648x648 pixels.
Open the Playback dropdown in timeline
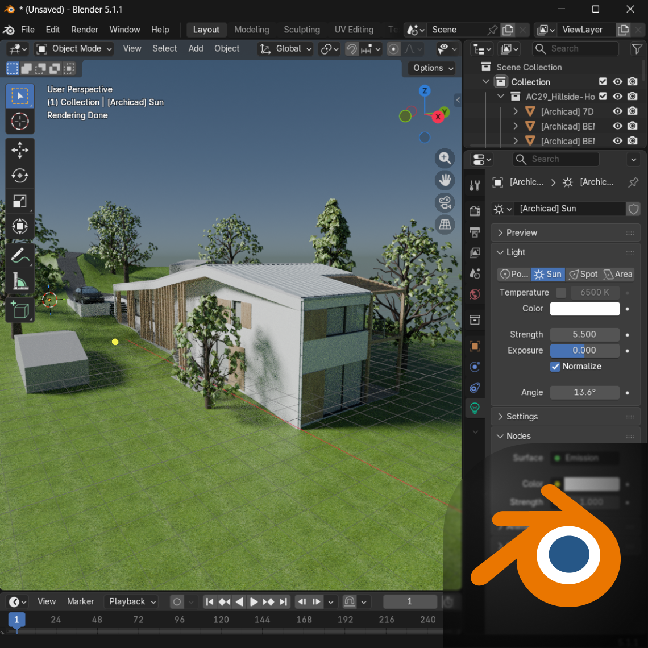point(132,601)
